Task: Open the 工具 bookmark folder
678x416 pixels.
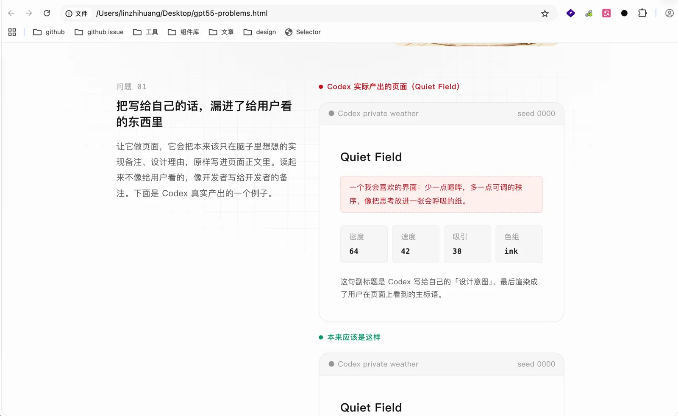Action: (x=145, y=32)
